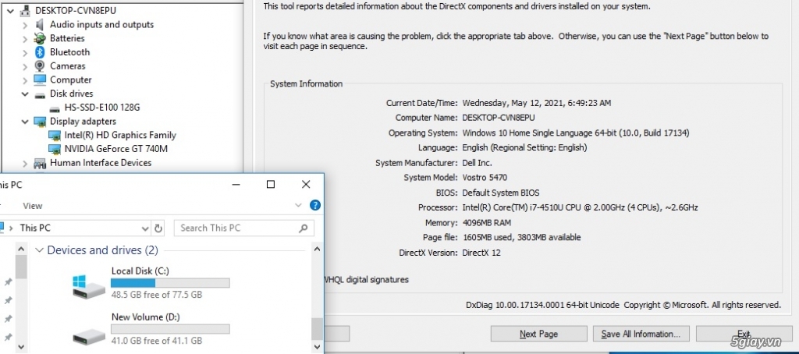The image size is (799, 354).
Task: Click the Next Page button in DxDiag
Action: pyautogui.click(x=538, y=335)
